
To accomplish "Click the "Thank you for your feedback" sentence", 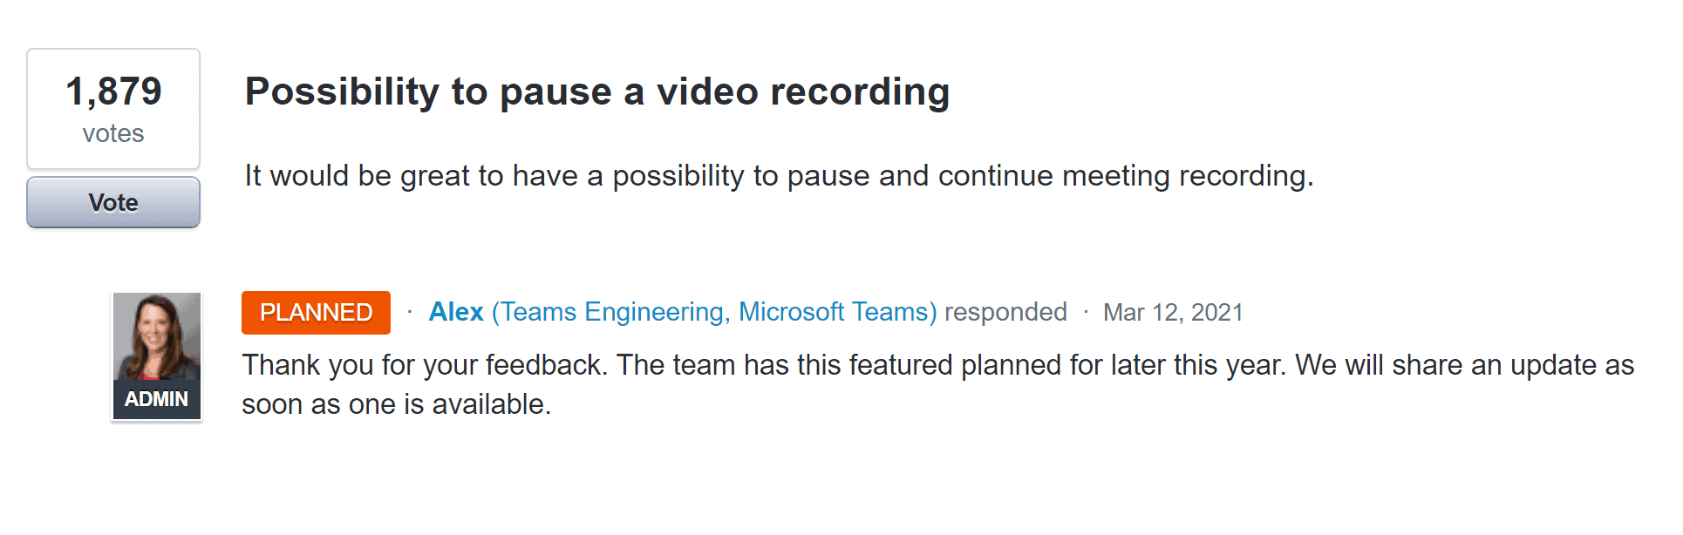I will [425, 364].
